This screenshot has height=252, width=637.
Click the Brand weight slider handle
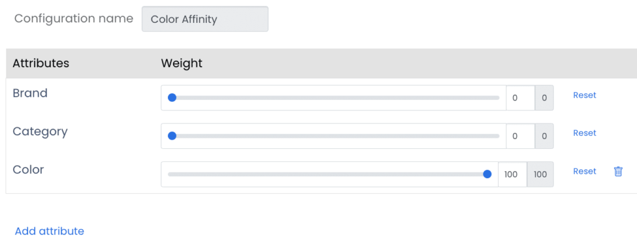pos(172,97)
